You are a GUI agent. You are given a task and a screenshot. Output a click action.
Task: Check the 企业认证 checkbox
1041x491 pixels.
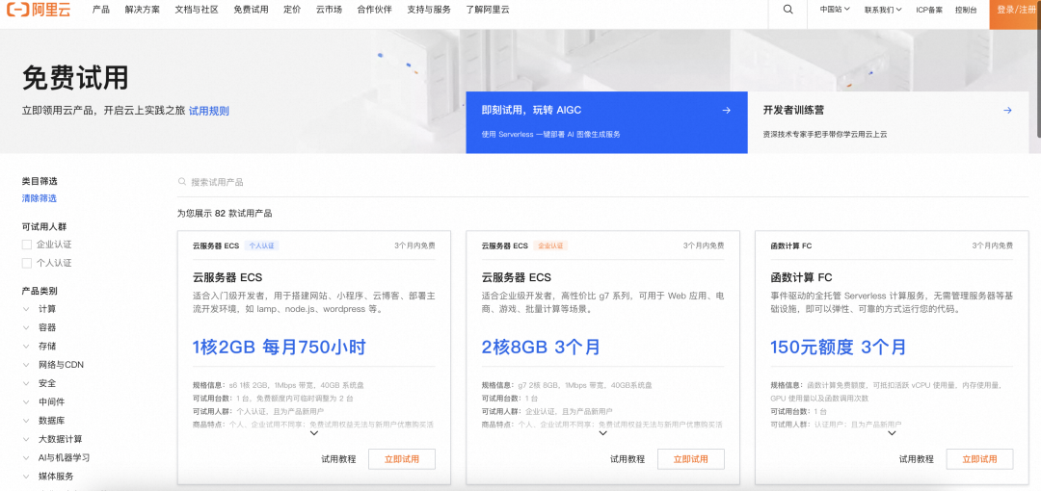click(27, 245)
